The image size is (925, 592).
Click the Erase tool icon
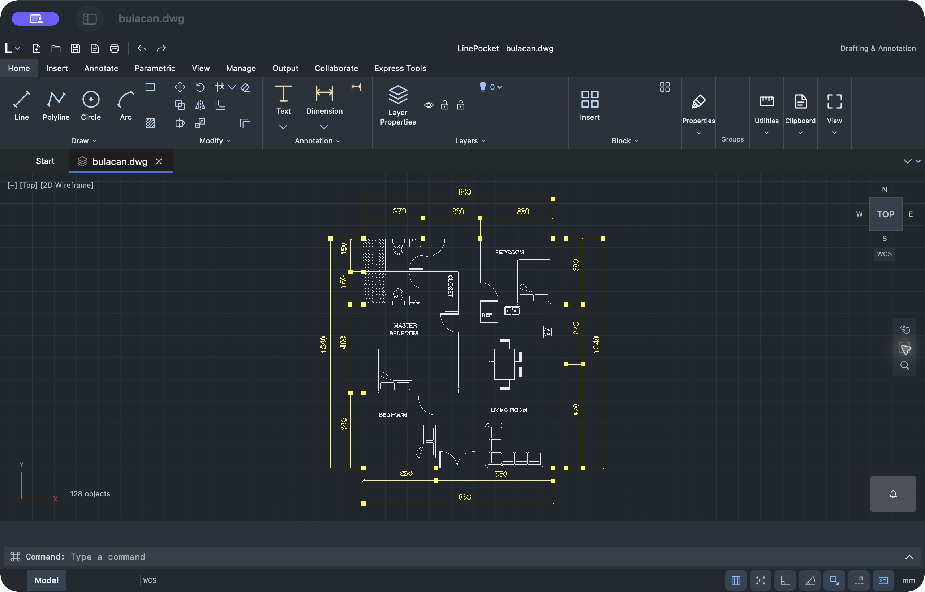tap(245, 87)
